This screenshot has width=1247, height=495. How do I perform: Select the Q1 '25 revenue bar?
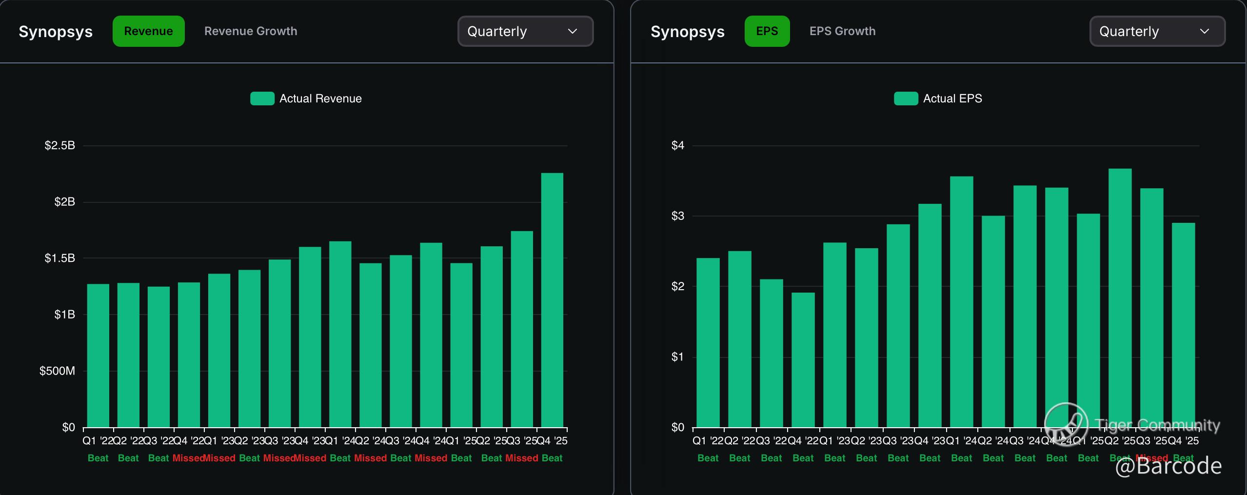461,345
